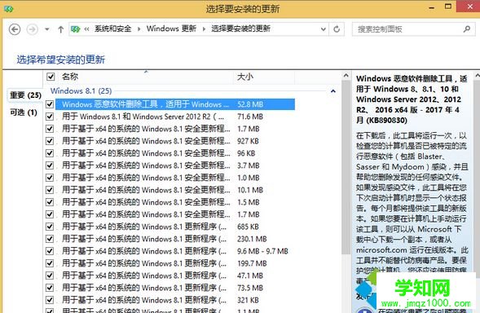
Task: Open Windows 更新 breadcrumb
Action: coord(171,29)
